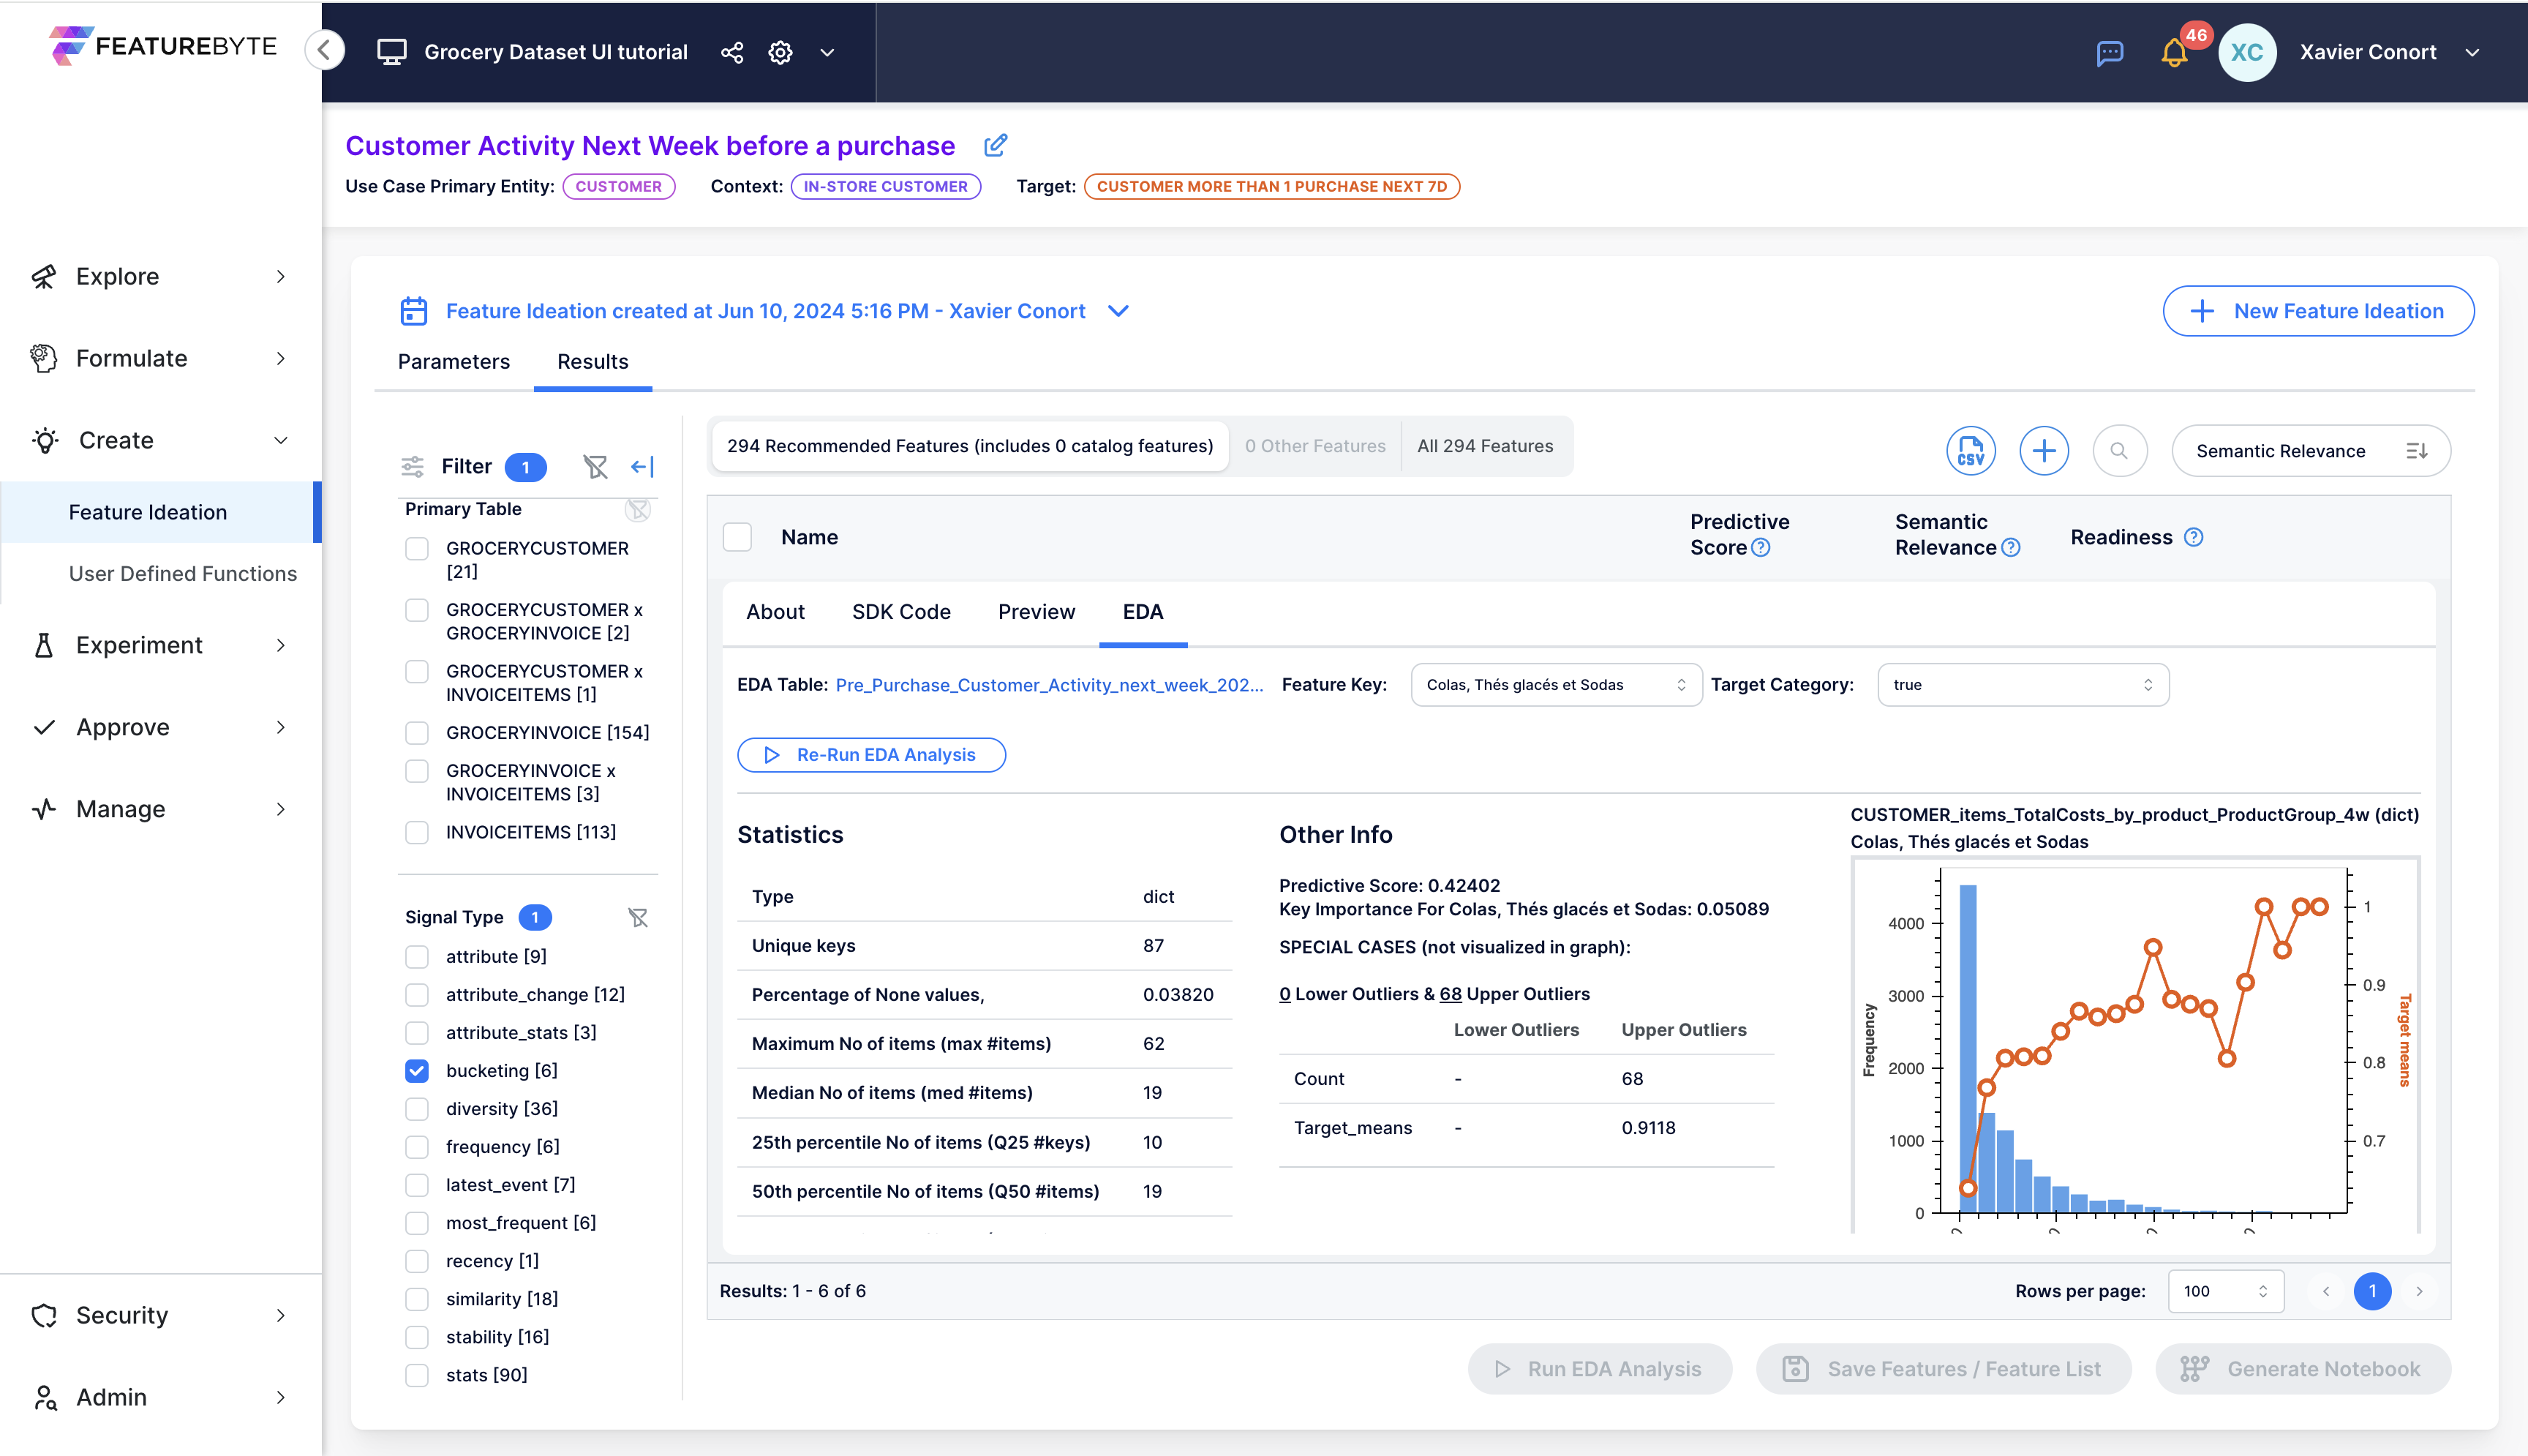Check the stats [90] signal type
The image size is (2528, 1456).
417,1375
